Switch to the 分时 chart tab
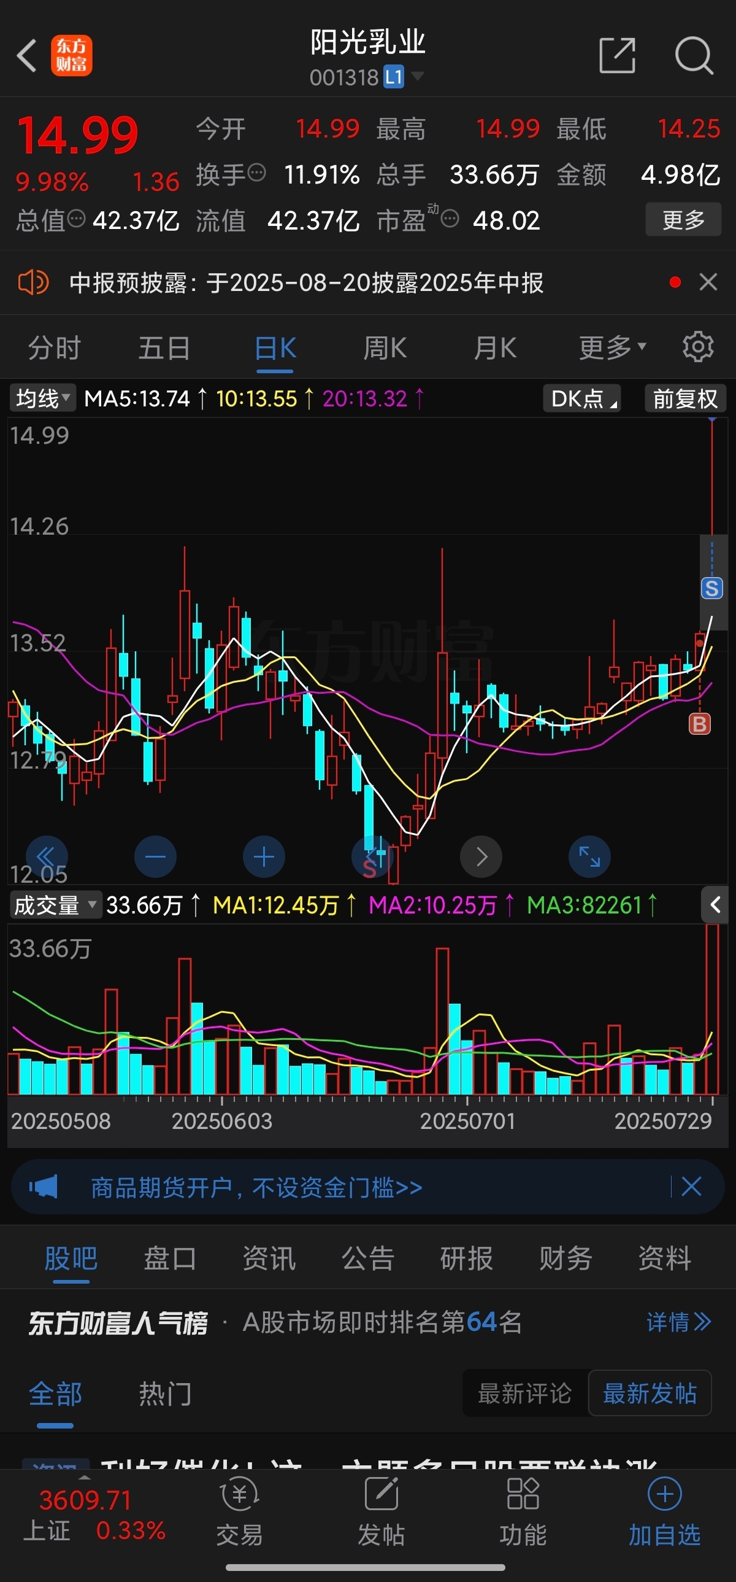Image resolution: width=736 pixels, height=1582 pixels. tap(55, 348)
